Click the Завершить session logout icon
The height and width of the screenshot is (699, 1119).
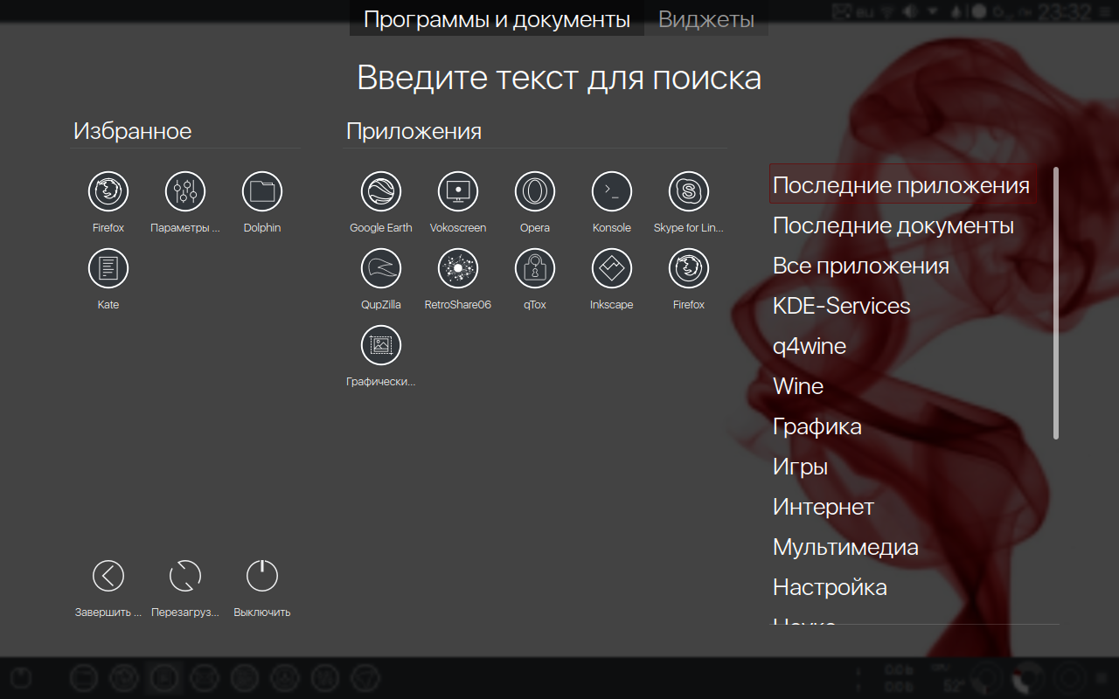tap(108, 576)
